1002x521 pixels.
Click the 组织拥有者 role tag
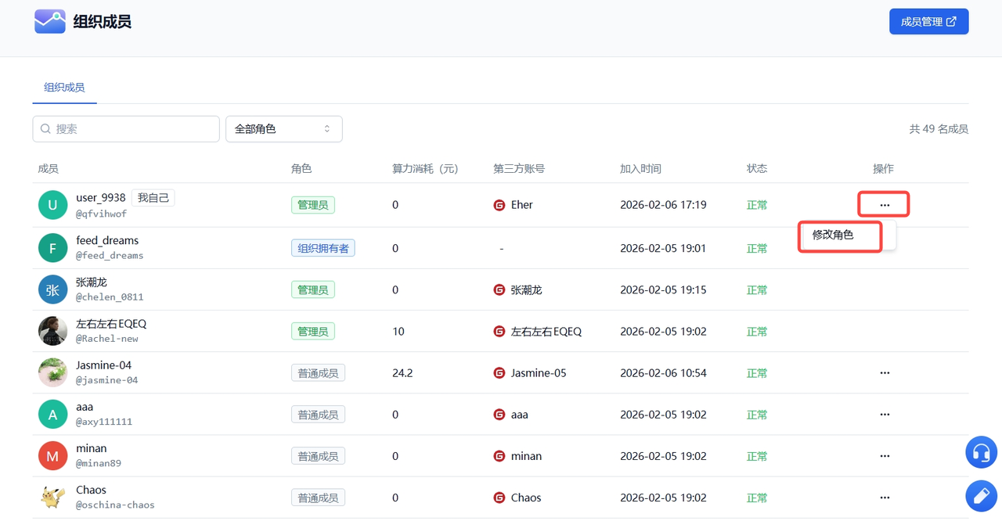(x=323, y=248)
